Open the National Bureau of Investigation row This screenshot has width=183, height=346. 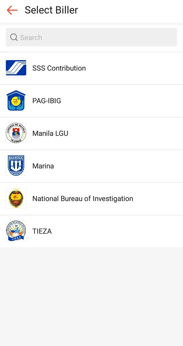[82, 198]
